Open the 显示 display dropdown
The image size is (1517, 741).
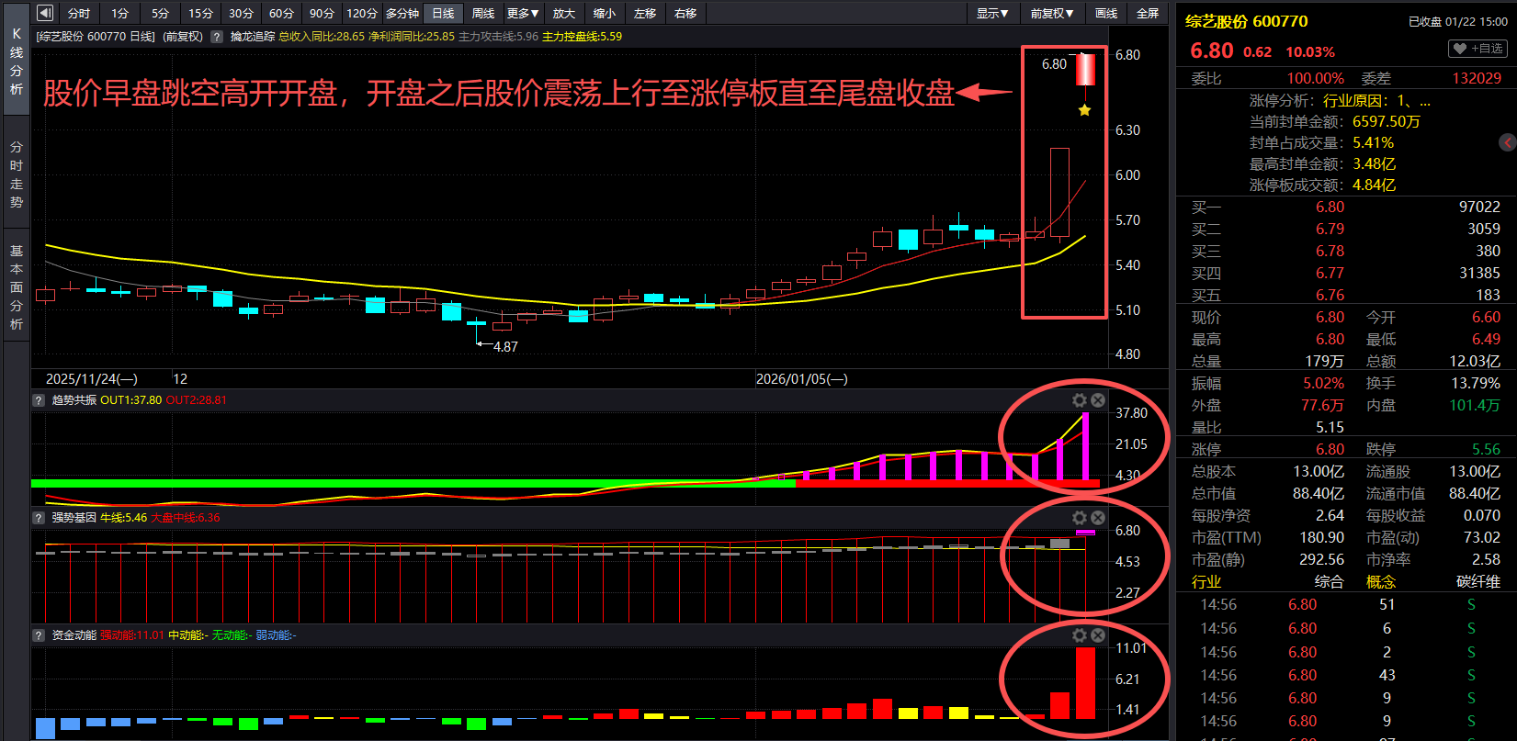pos(992,13)
